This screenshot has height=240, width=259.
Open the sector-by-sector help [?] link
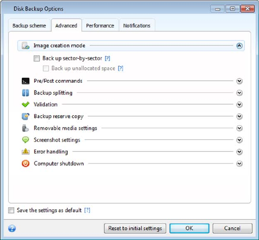pos(108,58)
